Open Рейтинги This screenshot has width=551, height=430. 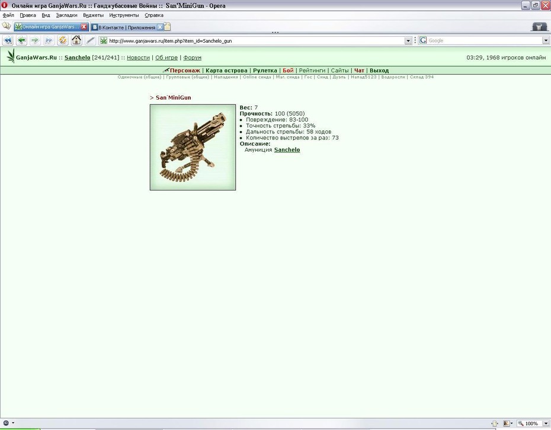click(x=312, y=71)
